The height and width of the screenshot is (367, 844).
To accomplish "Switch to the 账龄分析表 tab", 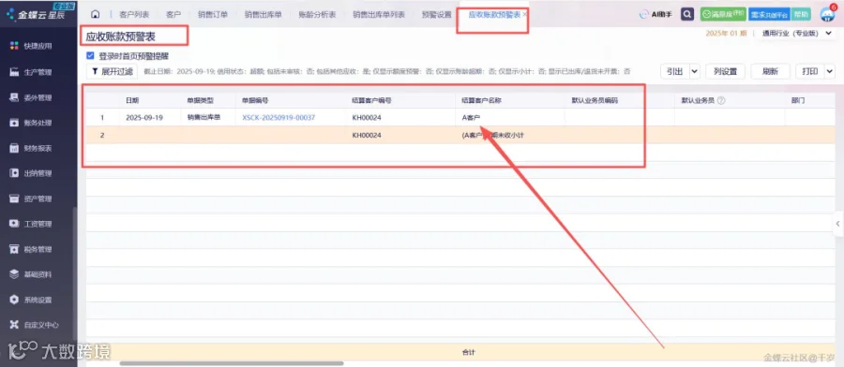I will (x=317, y=14).
